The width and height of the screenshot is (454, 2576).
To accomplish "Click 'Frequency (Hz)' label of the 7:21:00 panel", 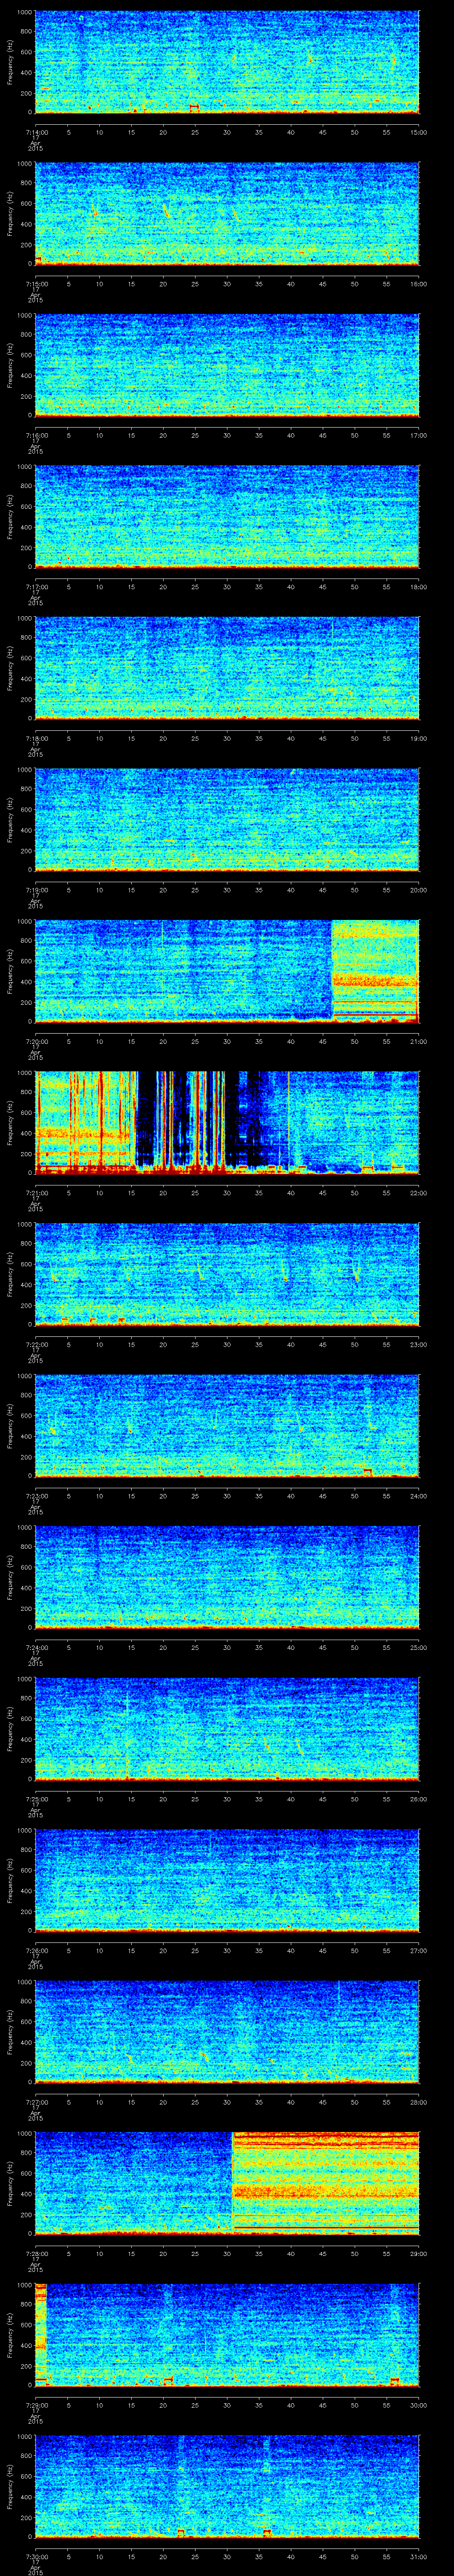I will pyautogui.click(x=10, y=1123).
